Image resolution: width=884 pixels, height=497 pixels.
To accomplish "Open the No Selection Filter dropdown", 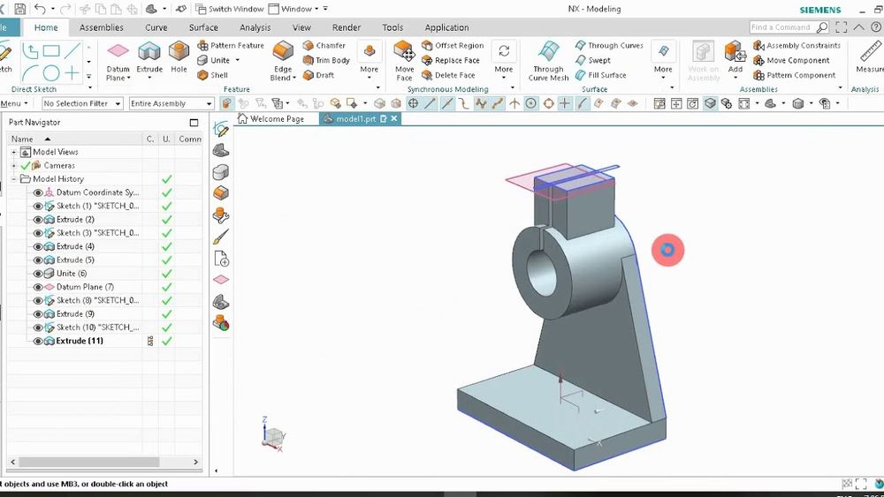I will tap(82, 103).
